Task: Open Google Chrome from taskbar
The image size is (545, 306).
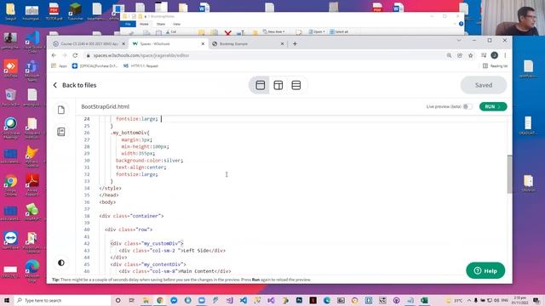Action: (x=160, y=300)
